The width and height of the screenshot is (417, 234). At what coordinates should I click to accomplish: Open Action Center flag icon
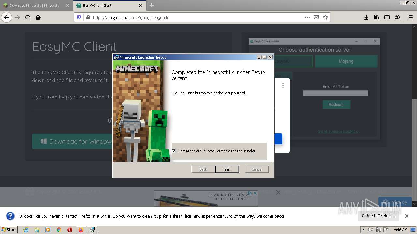pos(386,230)
